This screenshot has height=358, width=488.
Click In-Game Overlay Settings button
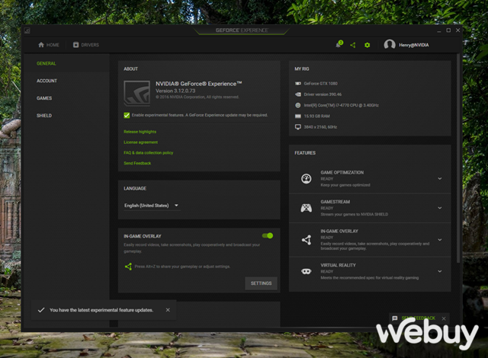point(261,283)
